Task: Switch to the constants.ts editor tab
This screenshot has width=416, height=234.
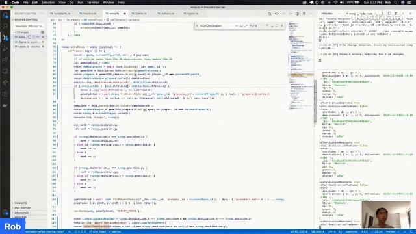Action: pyautogui.click(x=60, y=13)
